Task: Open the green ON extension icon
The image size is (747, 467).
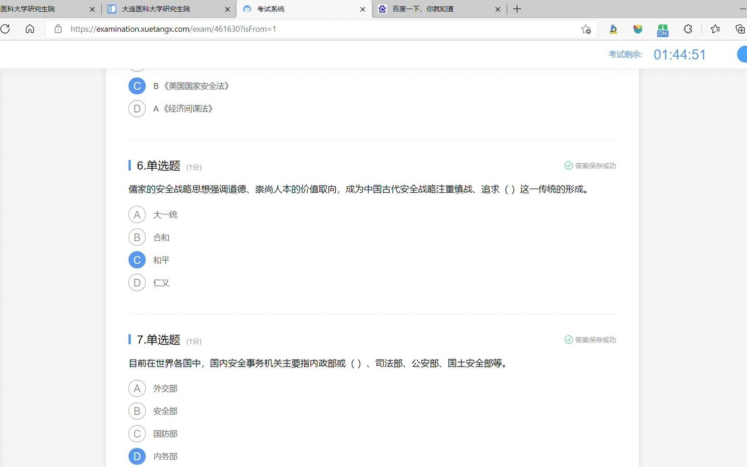Action: point(663,30)
